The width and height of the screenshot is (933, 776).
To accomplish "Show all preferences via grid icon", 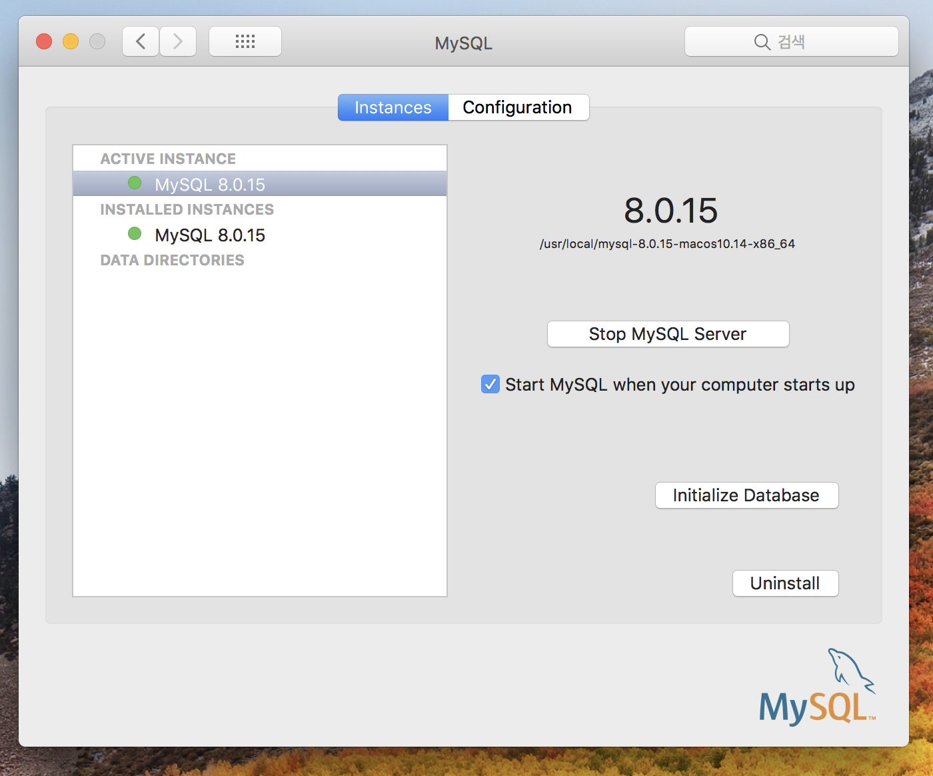I will [245, 42].
